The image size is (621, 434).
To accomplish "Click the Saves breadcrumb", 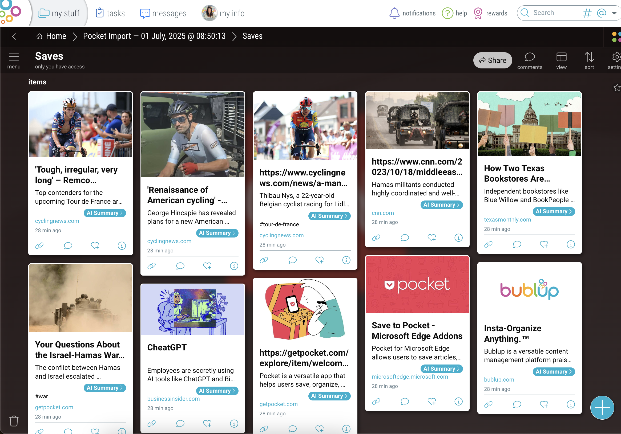I will (252, 36).
